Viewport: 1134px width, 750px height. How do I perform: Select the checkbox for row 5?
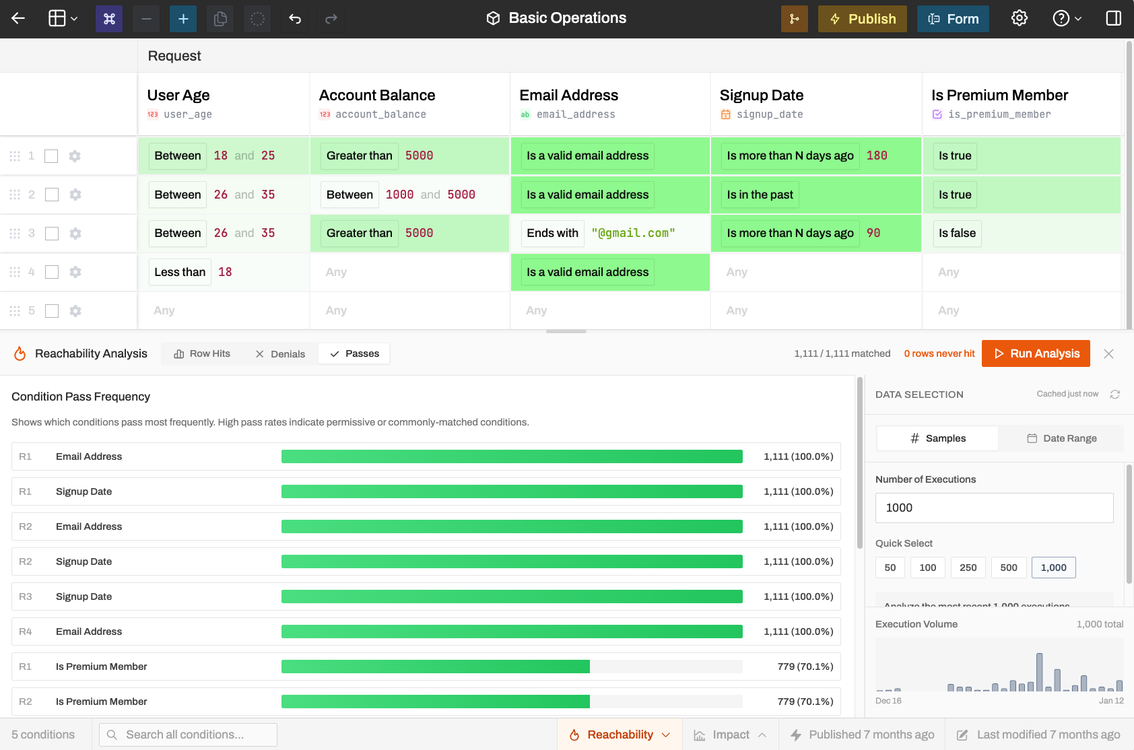coord(51,311)
